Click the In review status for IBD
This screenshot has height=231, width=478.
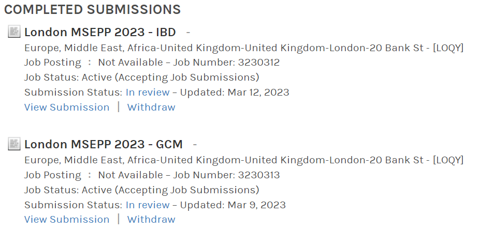tap(148, 93)
